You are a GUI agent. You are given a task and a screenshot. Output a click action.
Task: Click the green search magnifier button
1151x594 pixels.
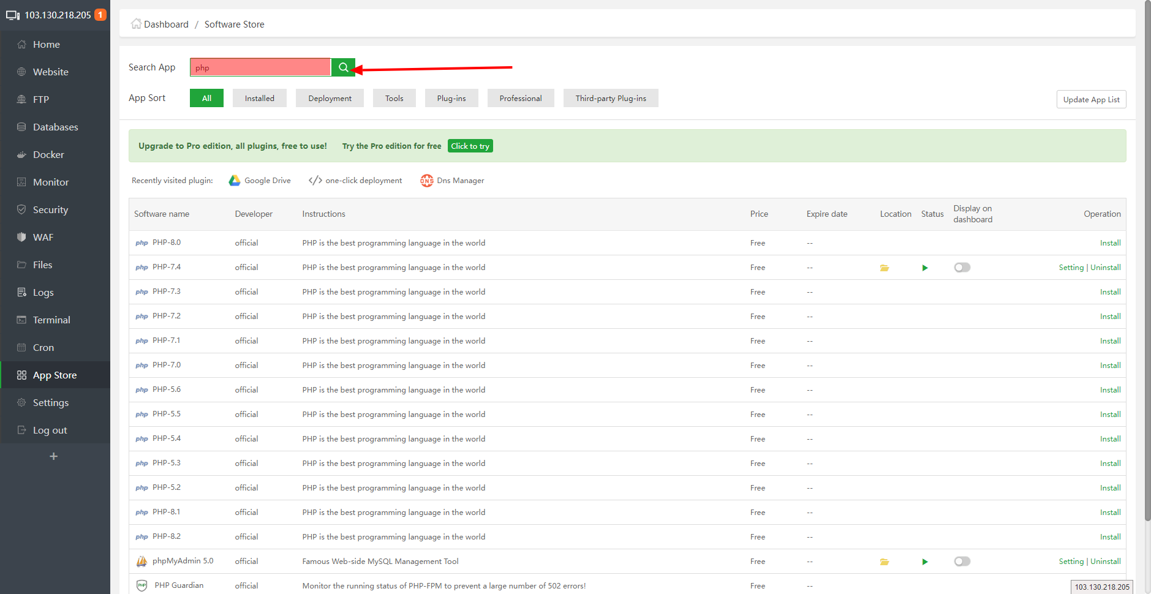coord(343,67)
